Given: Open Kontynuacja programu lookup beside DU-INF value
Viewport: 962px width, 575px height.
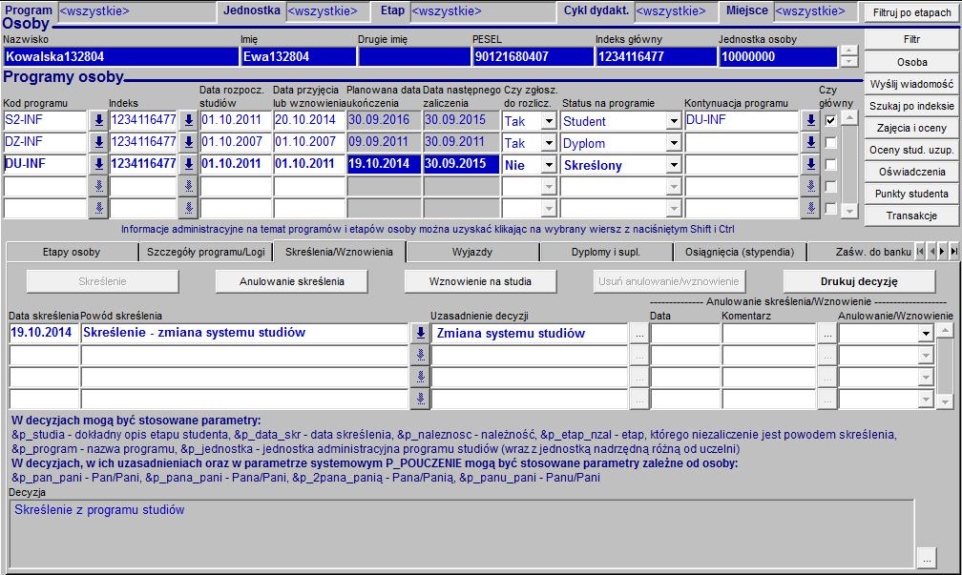Looking at the screenshot, I should [810, 121].
